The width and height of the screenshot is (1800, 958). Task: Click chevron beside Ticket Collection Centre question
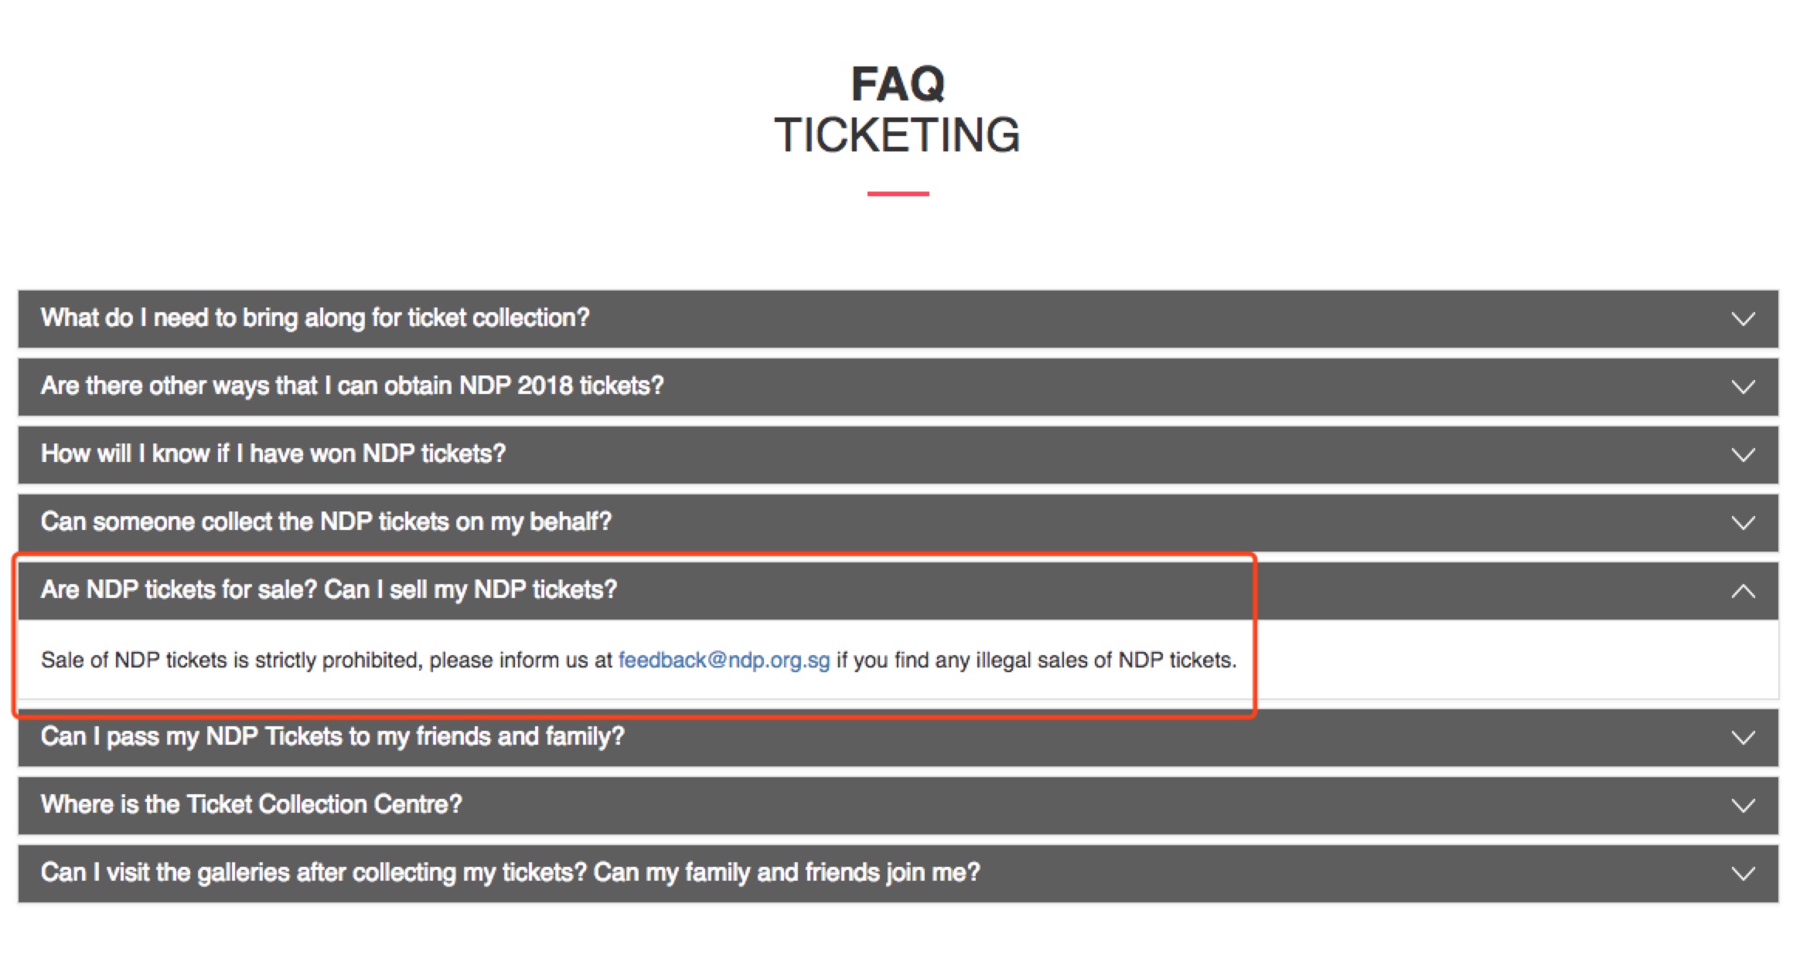1742,806
